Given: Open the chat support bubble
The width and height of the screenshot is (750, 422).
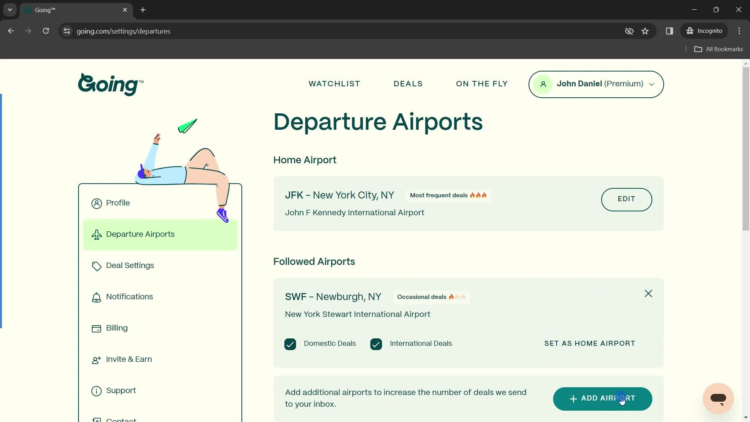Looking at the screenshot, I should coord(718,398).
